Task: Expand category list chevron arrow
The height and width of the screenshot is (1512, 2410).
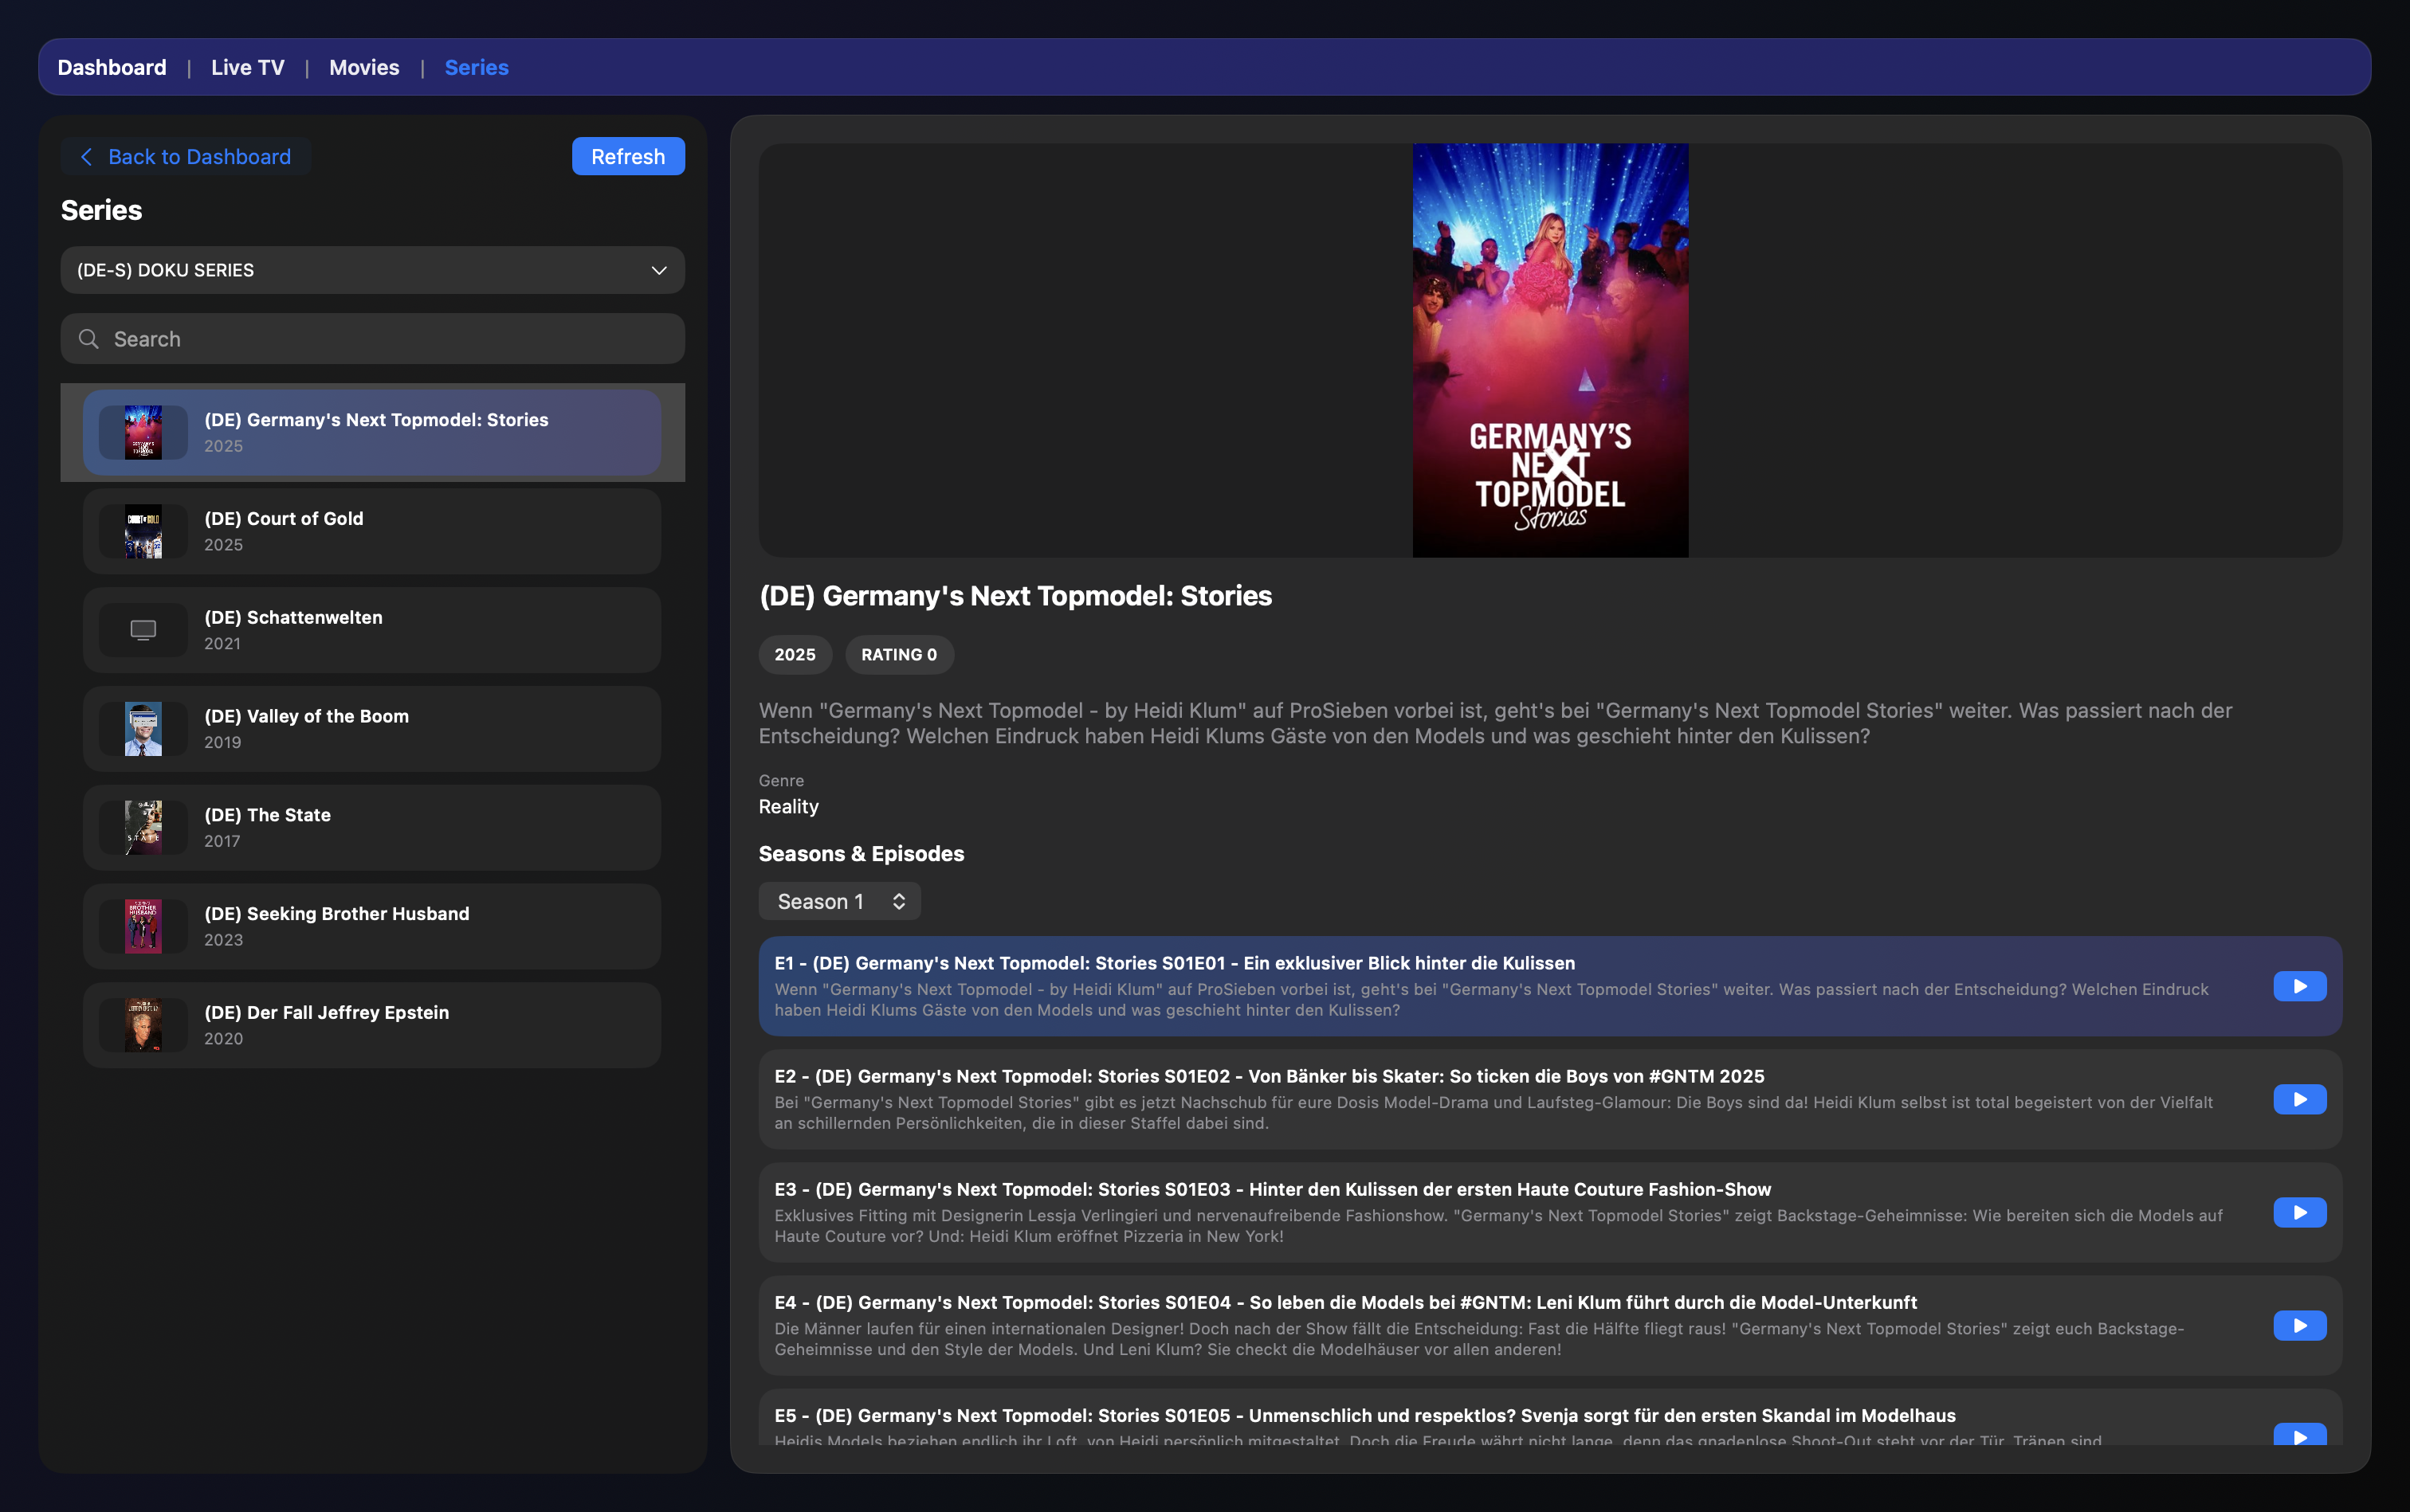Action: (x=659, y=270)
